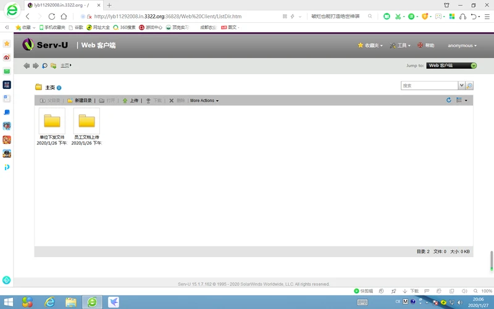Click into the 搜索 search input field

(429, 85)
